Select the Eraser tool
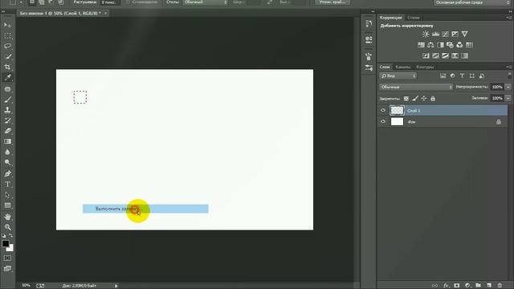The image size is (514, 289). (7, 131)
